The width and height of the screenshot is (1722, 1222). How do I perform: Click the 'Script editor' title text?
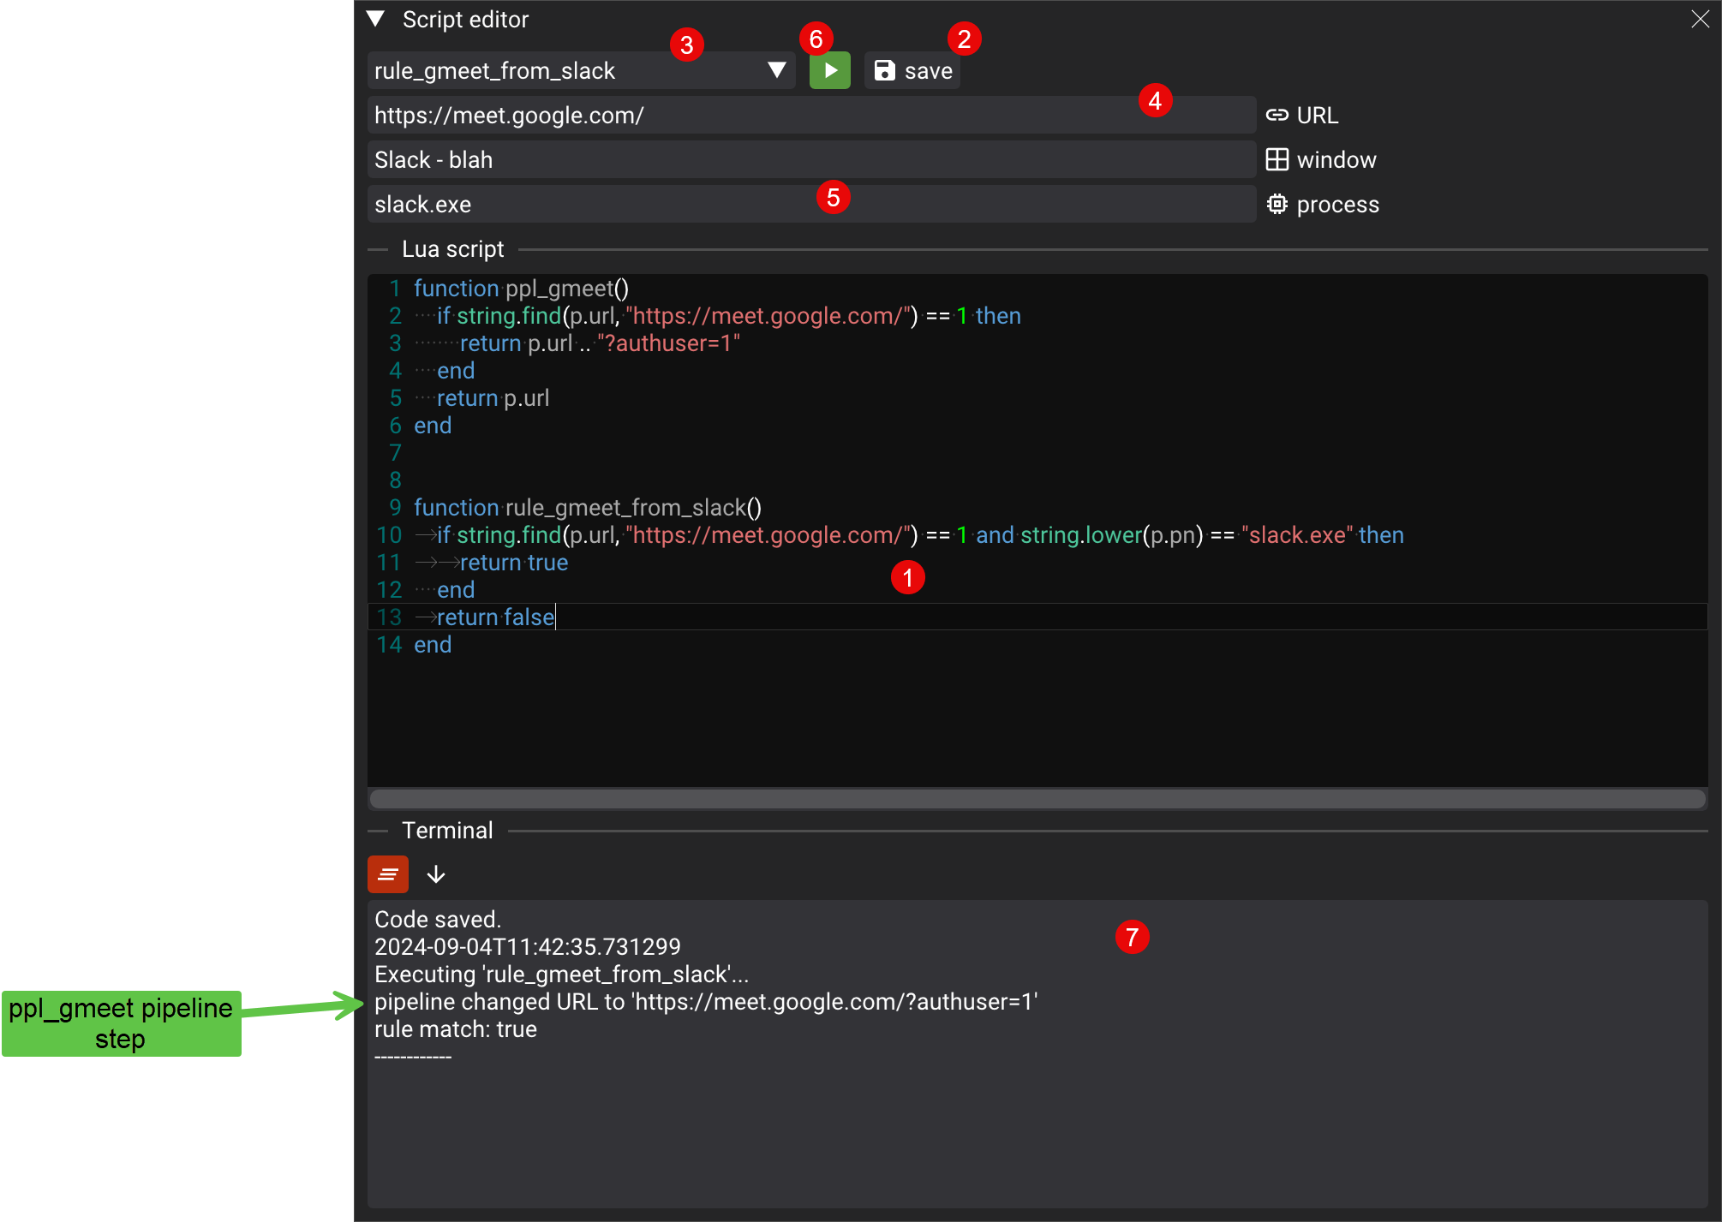(465, 19)
